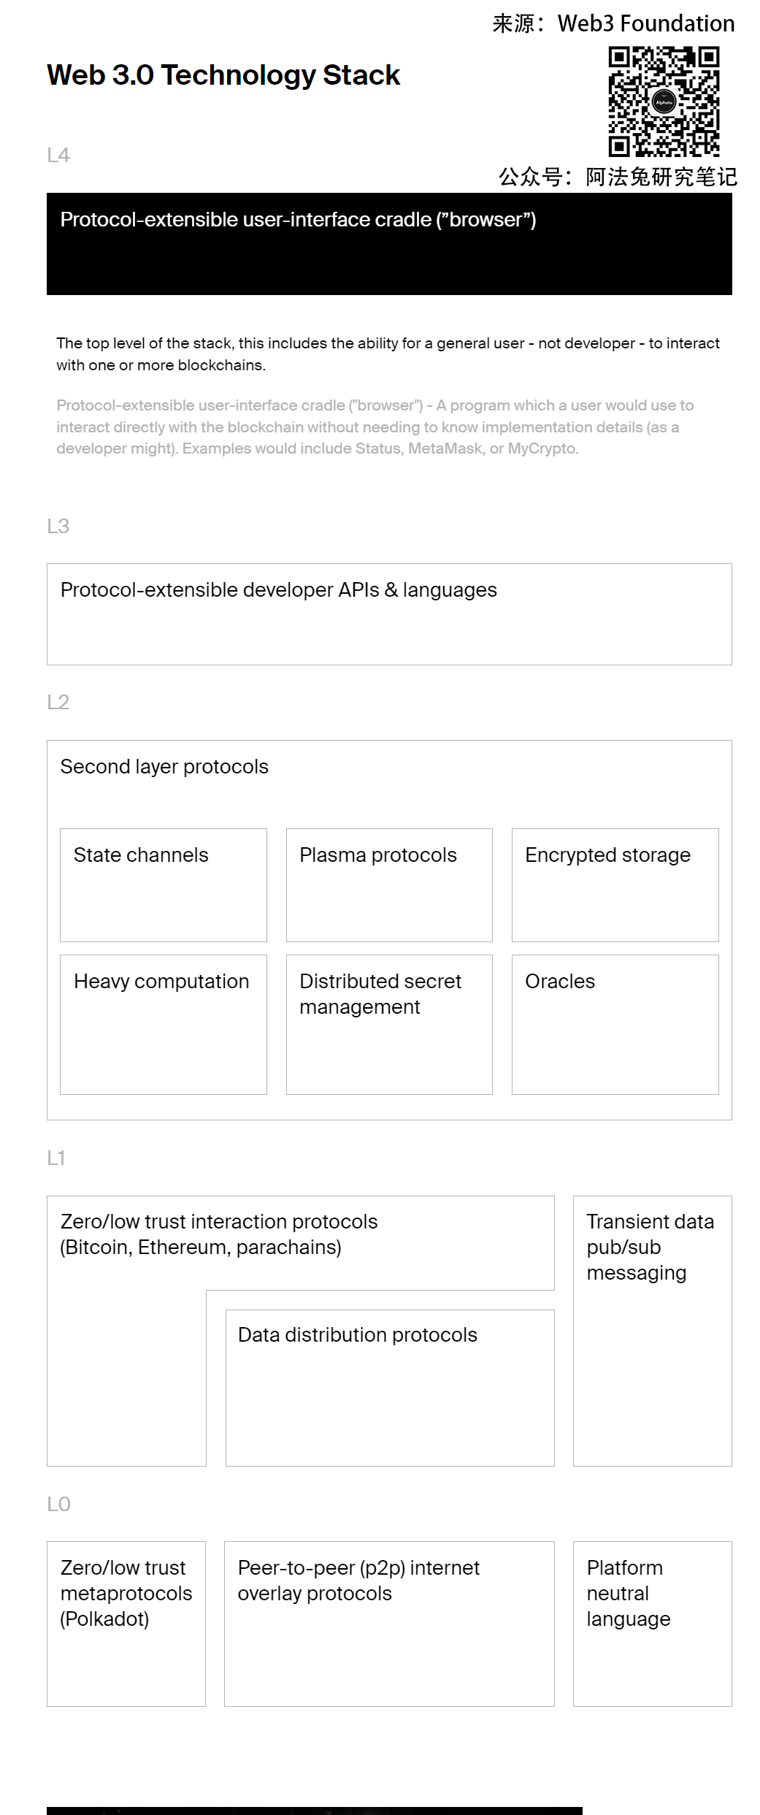Open the Encrypted storage box

coord(615,884)
